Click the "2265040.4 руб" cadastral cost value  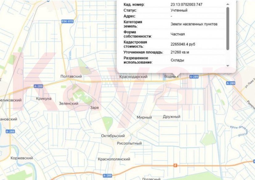(x=183, y=43)
